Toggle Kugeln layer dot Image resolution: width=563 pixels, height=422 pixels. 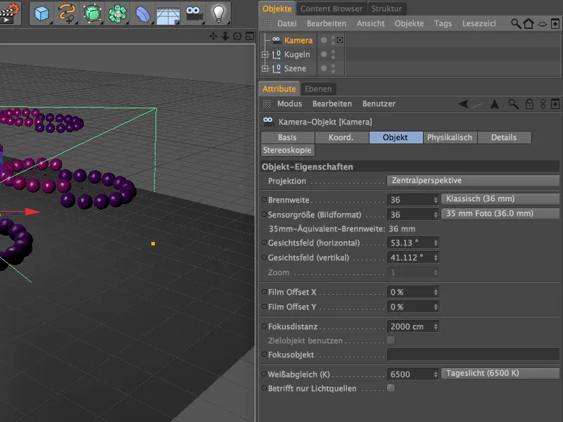point(324,54)
